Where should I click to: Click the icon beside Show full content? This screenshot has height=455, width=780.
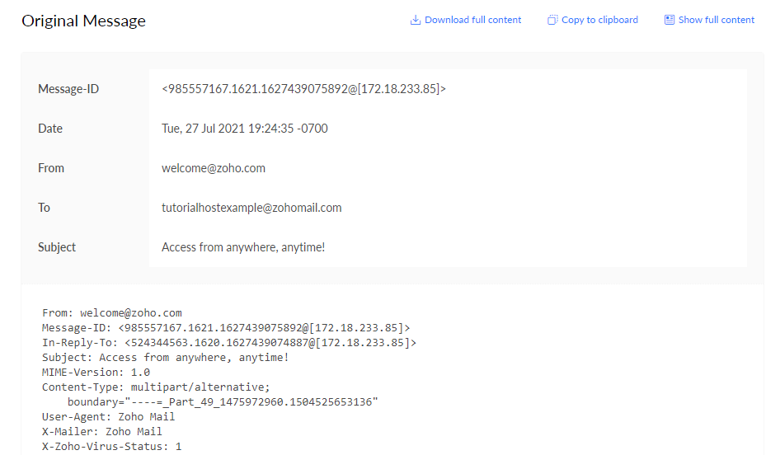click(x=670, y=20)
